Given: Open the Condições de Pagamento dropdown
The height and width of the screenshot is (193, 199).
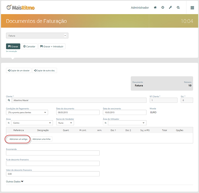Looking at the screenshot, I should click(x=27, y=112).
